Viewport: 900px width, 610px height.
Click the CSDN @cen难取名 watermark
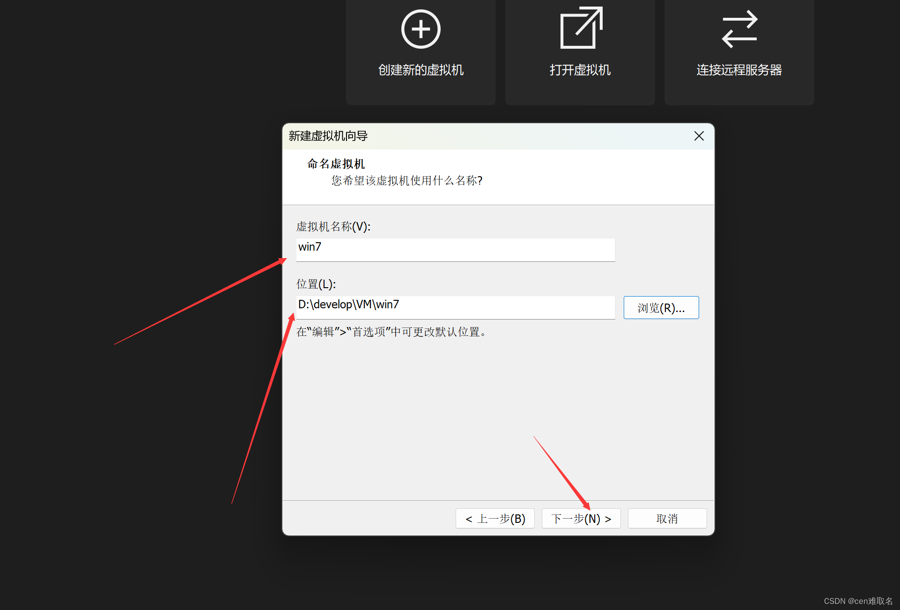pos(858,601)
